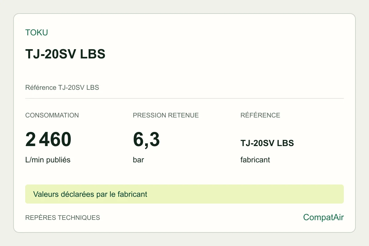This screenshot has width=369, height=246.
Task: Click the bold TJ-20SV LBS reference value
Action: coord(267,143)
